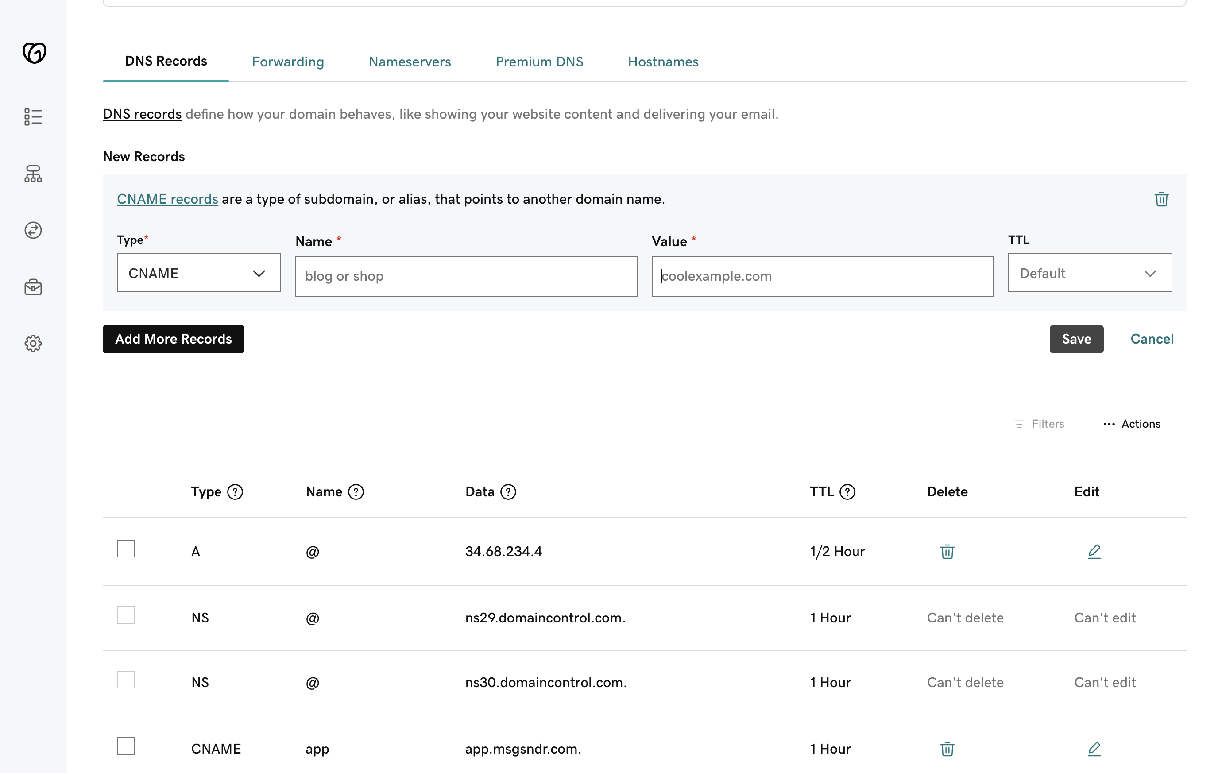Delete the A record with trash icon
The width and height of the screenshot is (1222, 773).
pyautogui.click(x=947, y=551)
